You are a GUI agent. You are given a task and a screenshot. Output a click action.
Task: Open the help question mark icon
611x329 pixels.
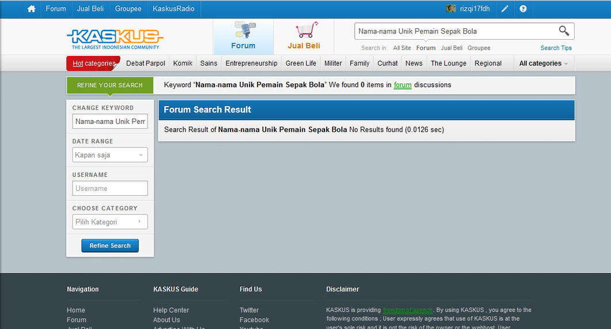click(523, 9)
